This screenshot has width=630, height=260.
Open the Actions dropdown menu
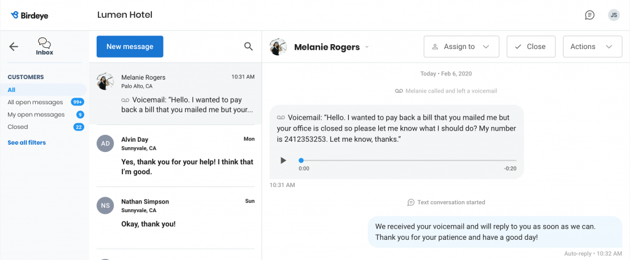(592, 47)
